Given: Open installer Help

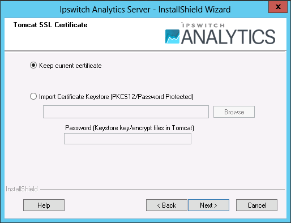Looking at the screenshot, I should point(44,205).
